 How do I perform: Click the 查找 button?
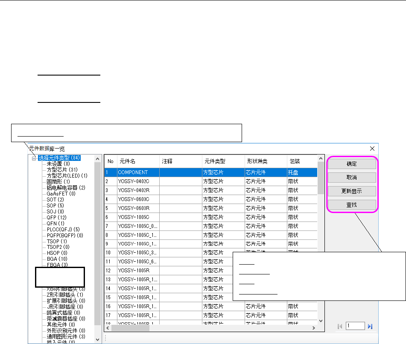click(x=352, y=205)
